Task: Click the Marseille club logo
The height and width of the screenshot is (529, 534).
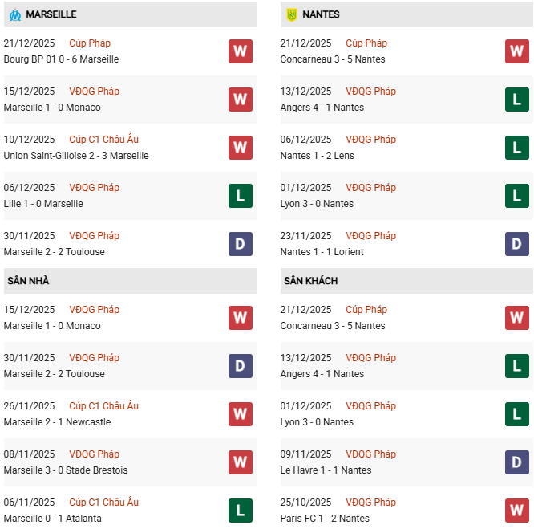Action: 14,14
